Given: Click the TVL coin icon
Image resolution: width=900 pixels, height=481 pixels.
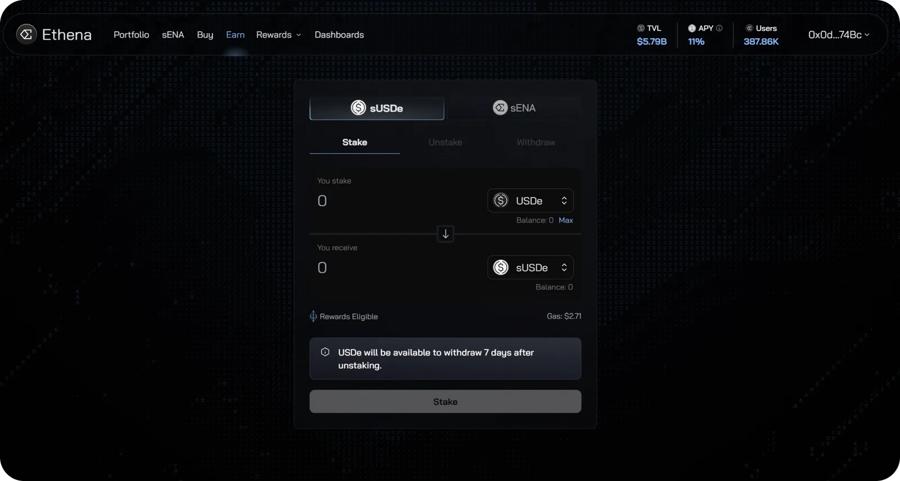Looking at the screenshot, I should pos(641,28).
